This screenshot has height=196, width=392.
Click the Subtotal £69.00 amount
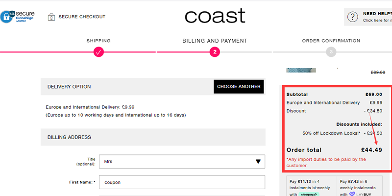(373, 95)
